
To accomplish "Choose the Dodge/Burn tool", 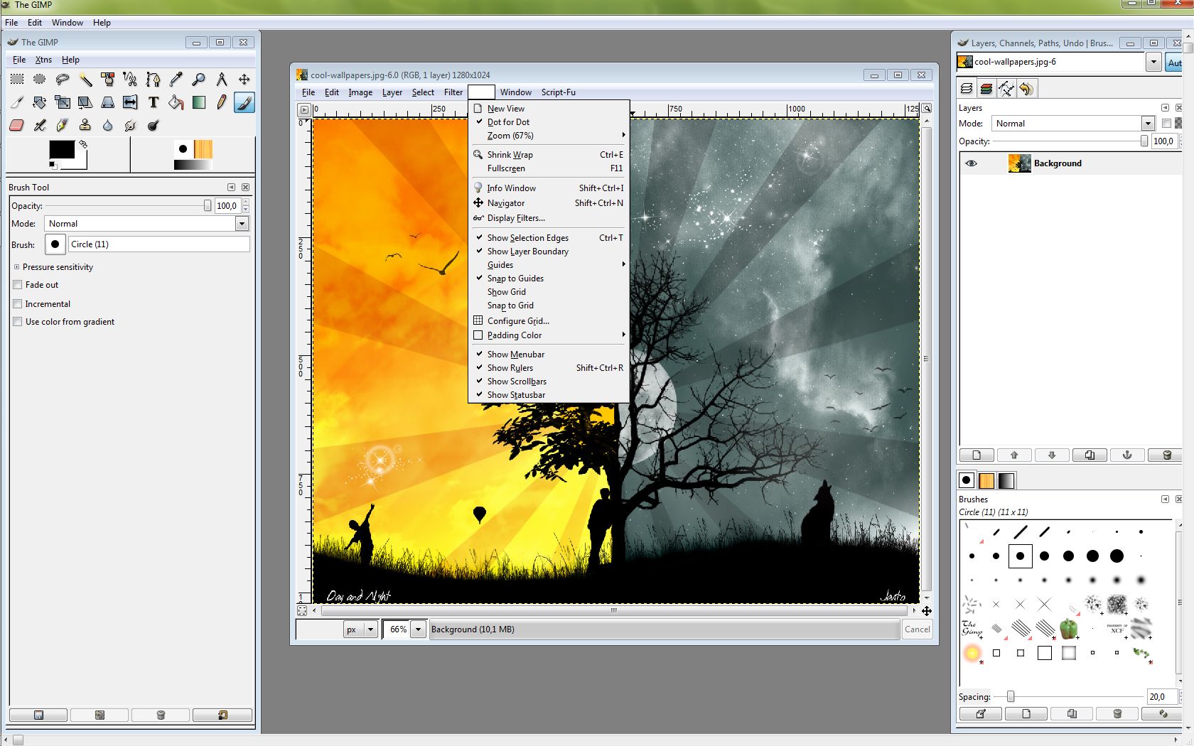I will tap(154, 125).
